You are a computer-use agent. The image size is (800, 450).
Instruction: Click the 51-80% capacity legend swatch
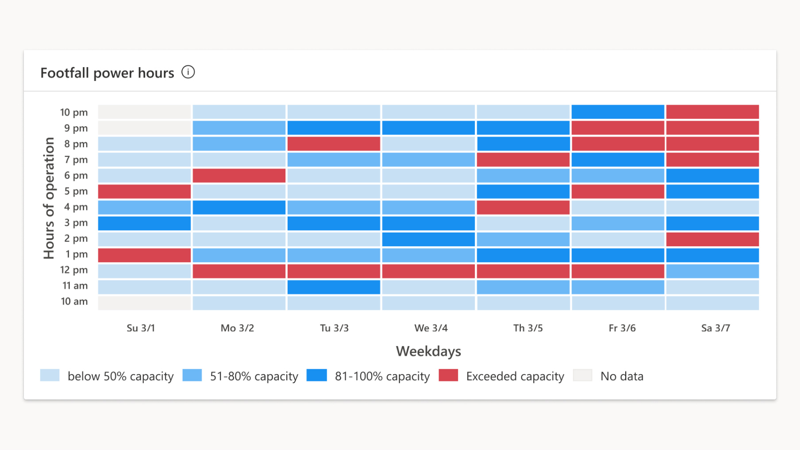click(192, 375)
